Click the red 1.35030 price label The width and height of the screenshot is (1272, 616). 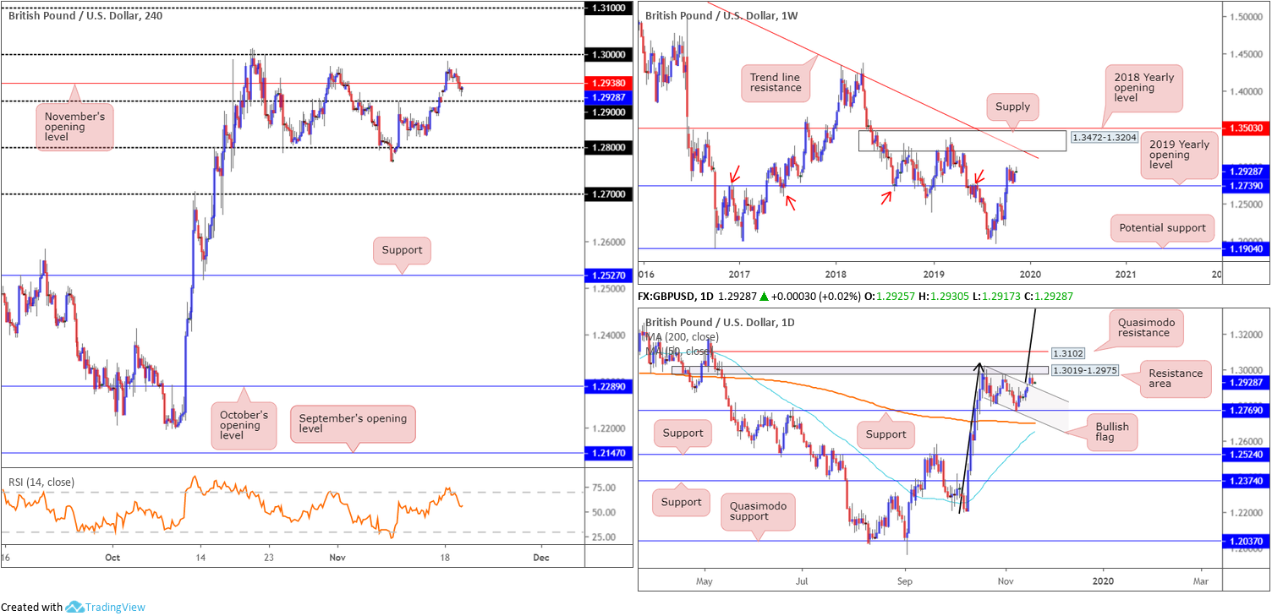tap(1246, 128)
